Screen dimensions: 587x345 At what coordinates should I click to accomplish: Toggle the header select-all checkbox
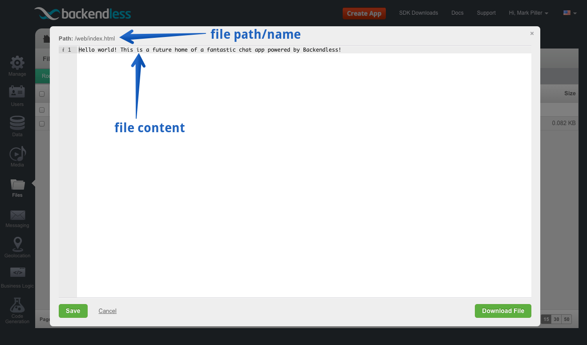pyautogui.click(x=42, y=94)
